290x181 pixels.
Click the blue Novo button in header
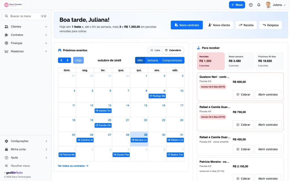tap(237, 5)
